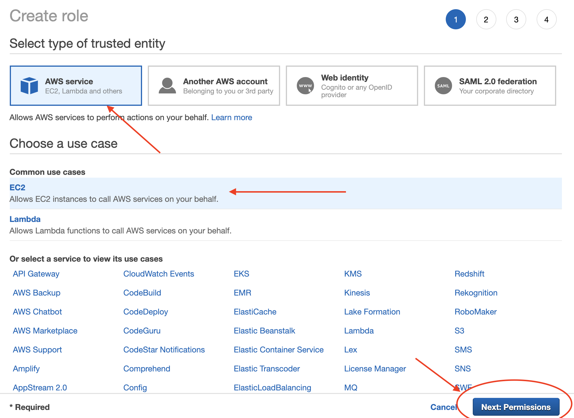Select SAML 2.0 federation entity card
Image resolution: width=574 pixels, height=418 pixels.
(x=490, y=86)
